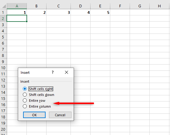Image resolution: width=170 pixels, height=135 pixels.
Task: Select row 9 header
Action: coord(3,62)
